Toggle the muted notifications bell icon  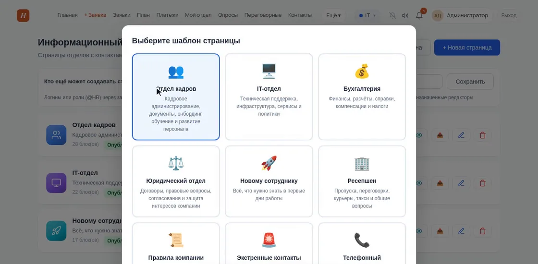click(392, 15)
